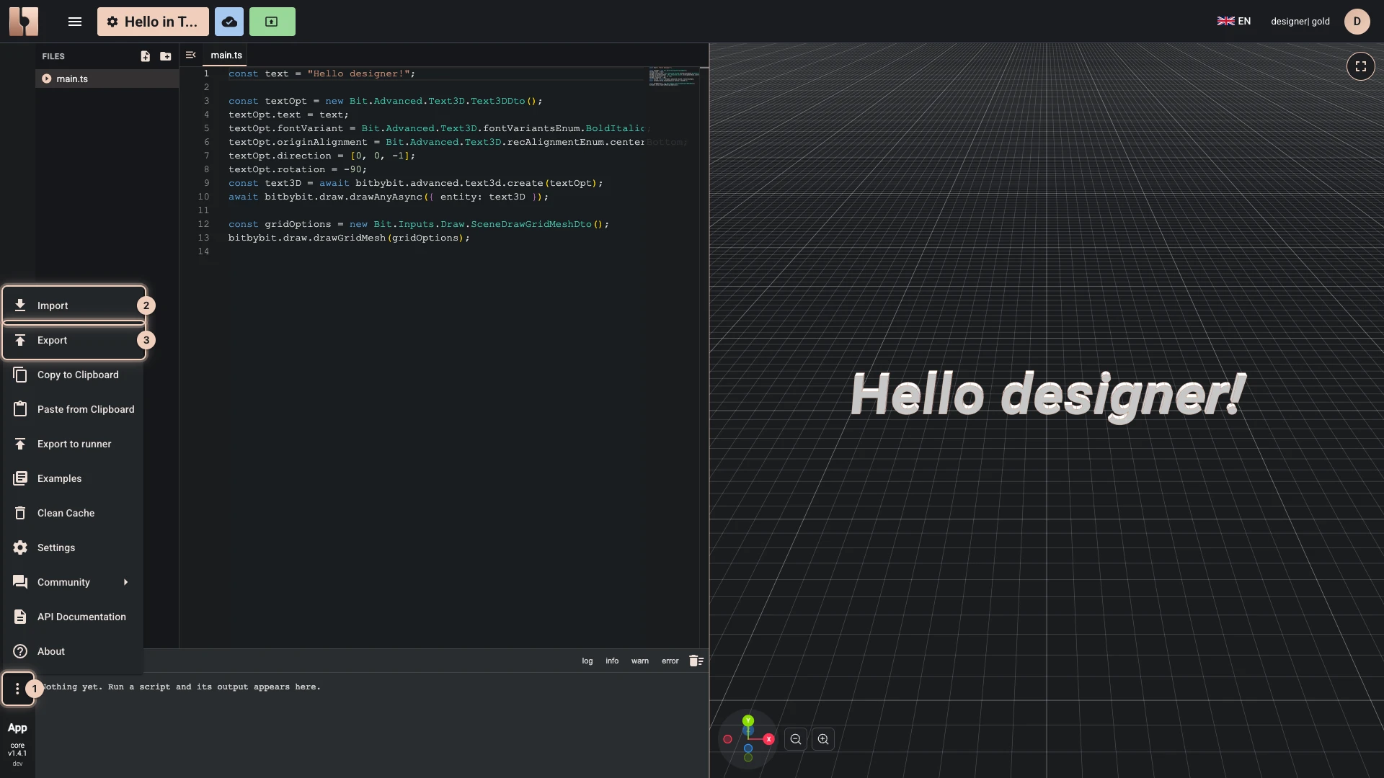Click the code minimap preview
This screenshot has width=1384, height=778.
coord(673,76)
